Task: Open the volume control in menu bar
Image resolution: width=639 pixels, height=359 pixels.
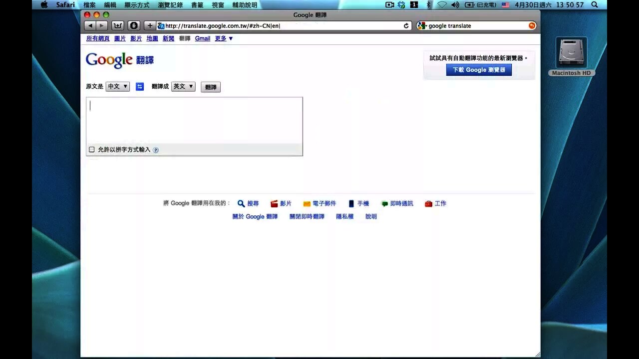Action: (x=455, y=4)
